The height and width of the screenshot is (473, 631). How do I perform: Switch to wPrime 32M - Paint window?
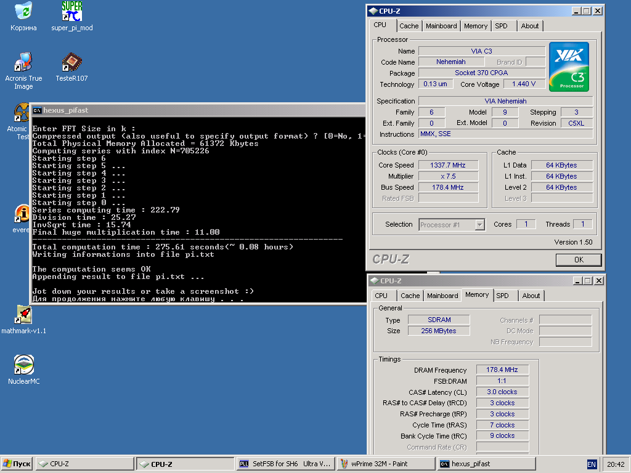386,464
